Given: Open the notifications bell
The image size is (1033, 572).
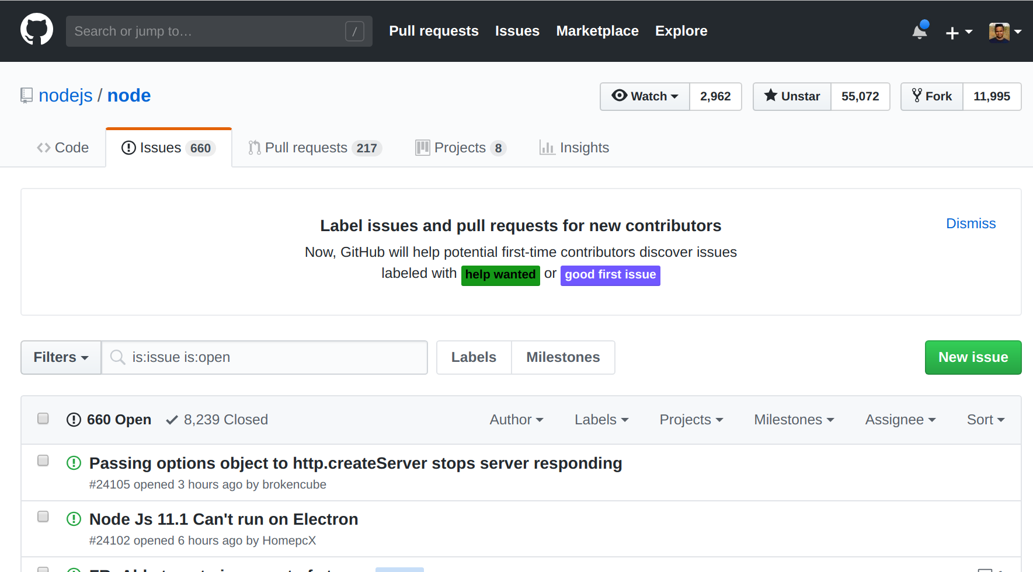Looking at the screenshot, I should click(920, 30).
